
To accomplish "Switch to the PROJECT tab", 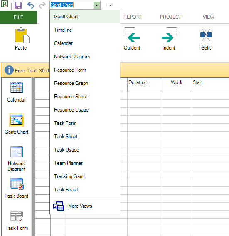I will (171, 17).
